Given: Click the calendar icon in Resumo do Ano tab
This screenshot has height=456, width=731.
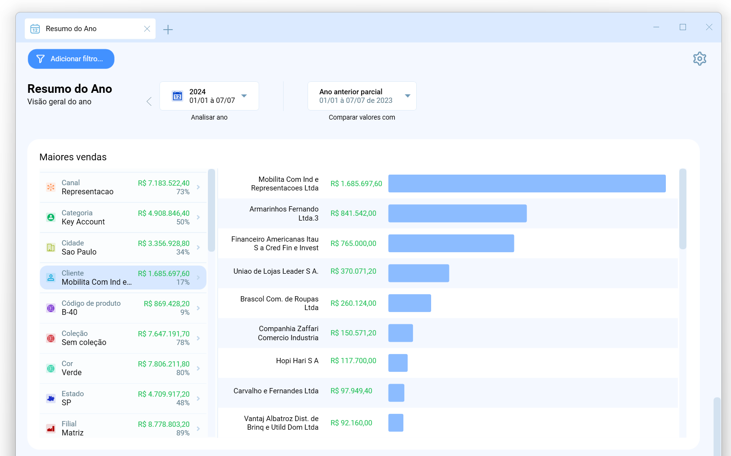Looking at the screenshot, I should (x=35, y=29).
